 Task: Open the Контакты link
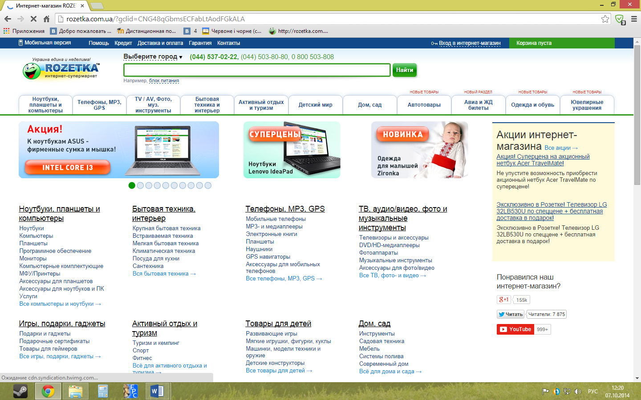coord(229,43)
